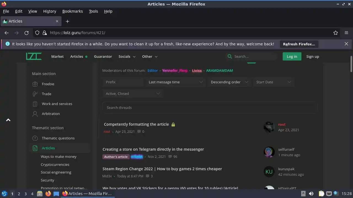Expand the Socials menu
Viewport: 353px width, 198px height.
coord(127,56)
